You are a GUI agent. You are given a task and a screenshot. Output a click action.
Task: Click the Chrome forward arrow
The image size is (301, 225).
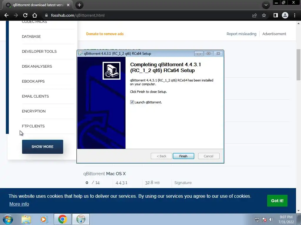click(16, 15)
